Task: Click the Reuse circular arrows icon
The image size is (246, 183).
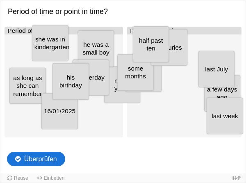Action: pos(10,178)
